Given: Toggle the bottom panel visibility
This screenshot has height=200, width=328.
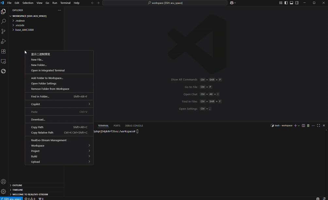Looking at the screenshot, I should tap(291, 3).
